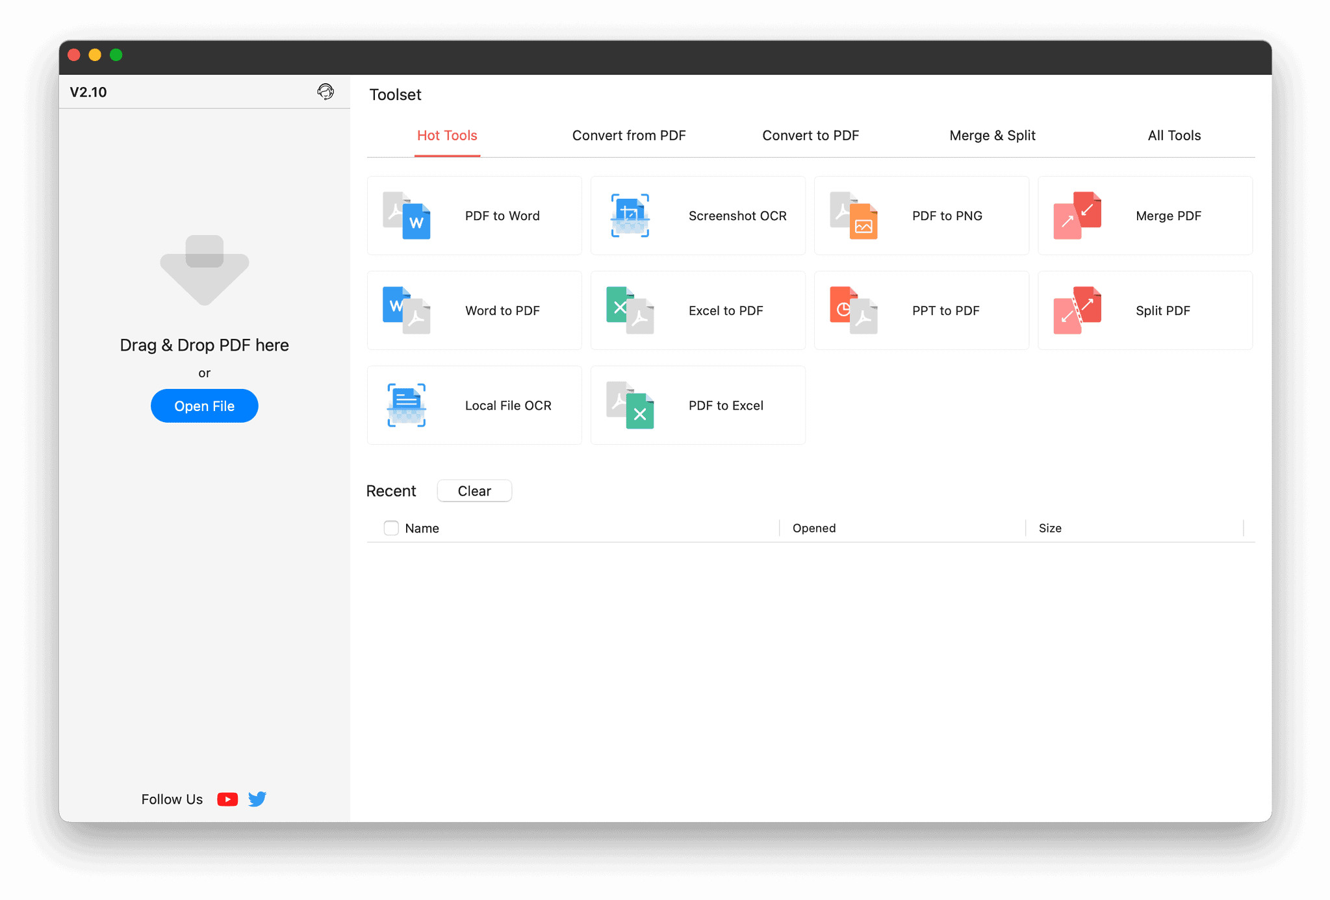Click the drag and drop arrow graphic

[205, 269]
